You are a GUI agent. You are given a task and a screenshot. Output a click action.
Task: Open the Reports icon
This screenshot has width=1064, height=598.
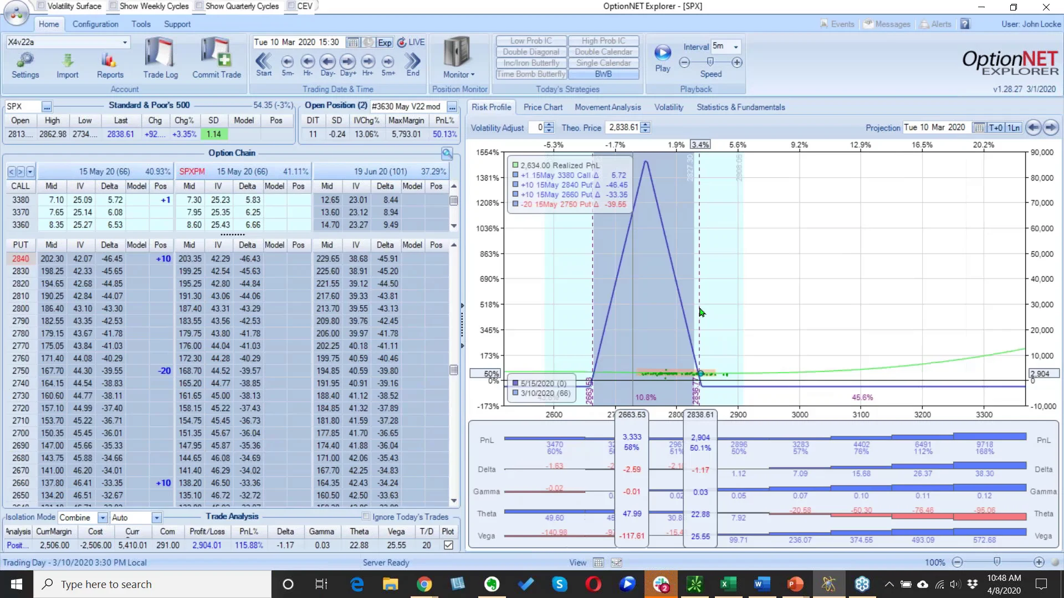pos(110,65)
